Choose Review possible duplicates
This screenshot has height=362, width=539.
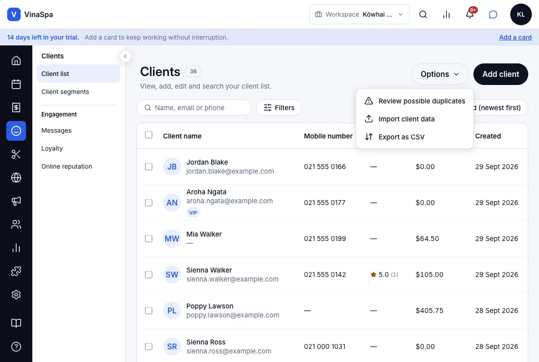point(415,101)
